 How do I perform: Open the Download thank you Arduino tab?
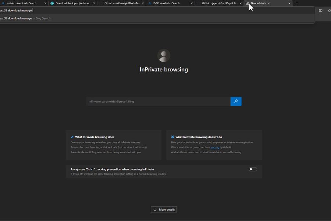[72, 3]
